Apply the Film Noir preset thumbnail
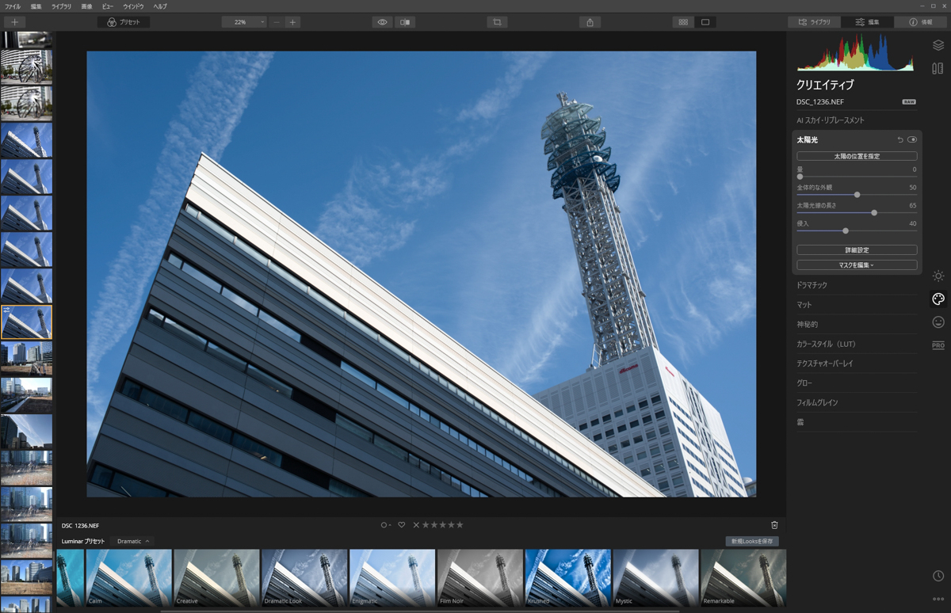 [480, 578]
